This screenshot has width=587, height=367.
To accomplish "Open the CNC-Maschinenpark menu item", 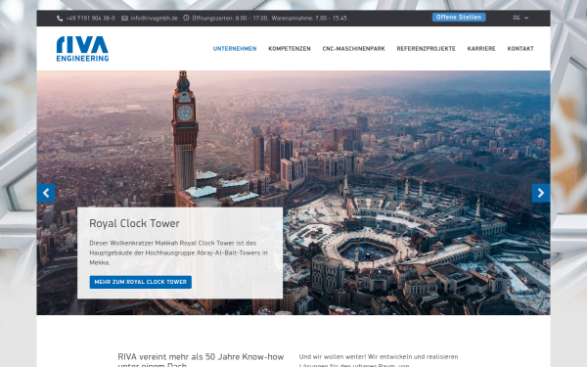I will coord(354,49).
